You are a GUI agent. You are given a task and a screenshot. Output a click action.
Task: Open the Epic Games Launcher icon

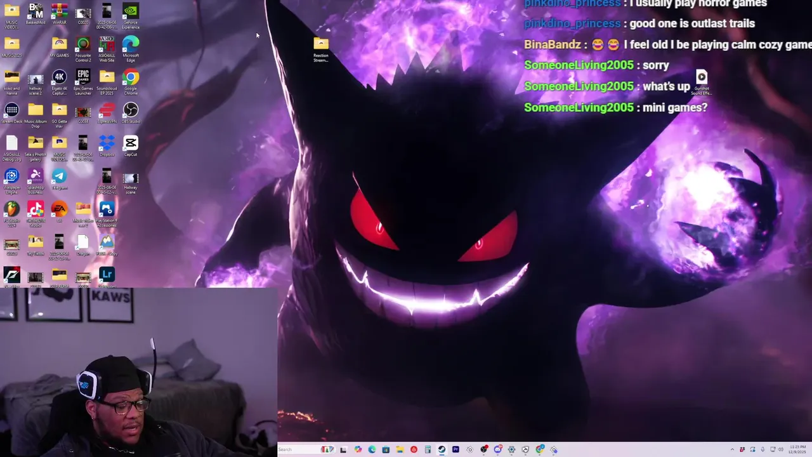coord(83,83)
